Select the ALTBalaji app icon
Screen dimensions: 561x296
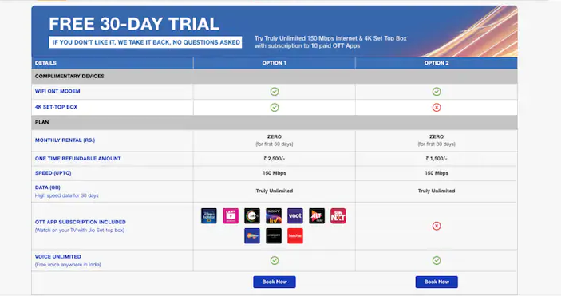point(317,216)
